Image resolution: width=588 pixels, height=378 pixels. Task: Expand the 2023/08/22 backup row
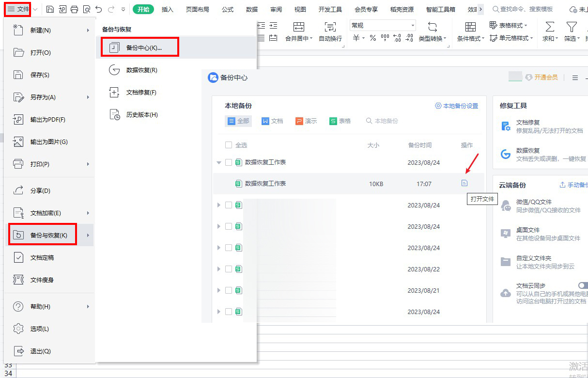pyautogui.click(x=219, y=269)
